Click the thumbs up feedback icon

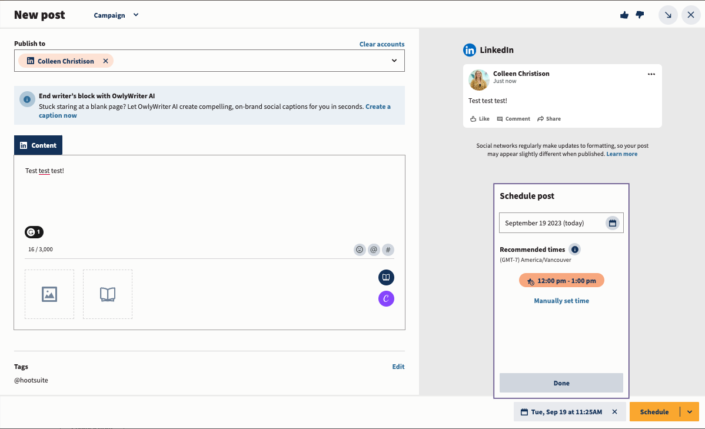(x=624, y=15)
